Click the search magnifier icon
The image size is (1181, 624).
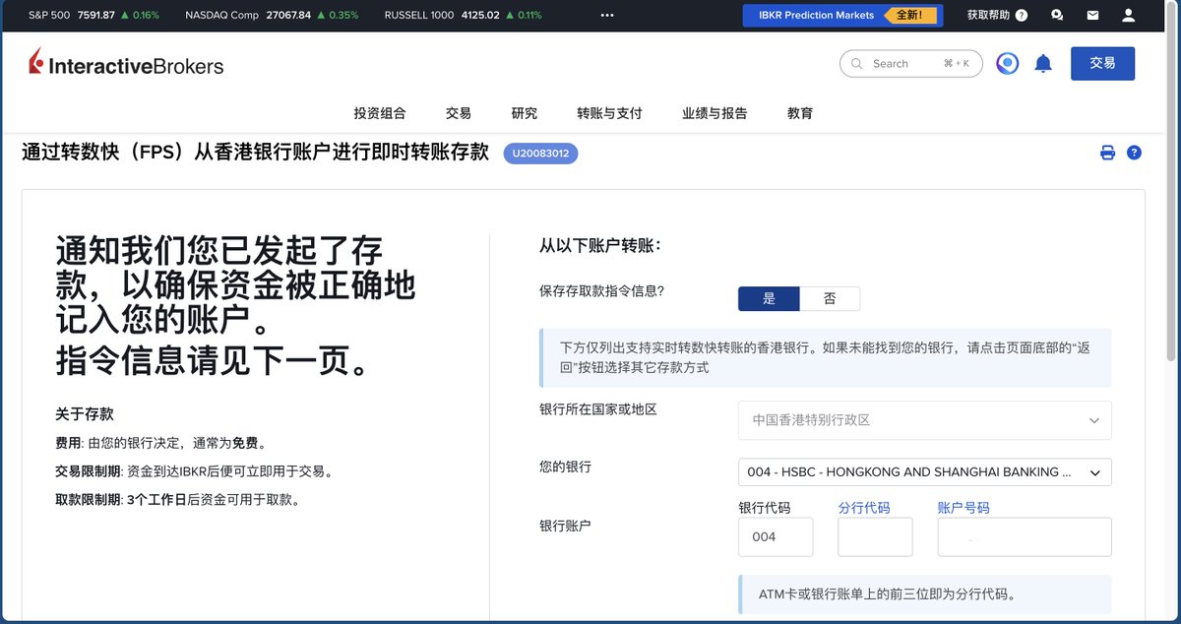pos(856,64)
